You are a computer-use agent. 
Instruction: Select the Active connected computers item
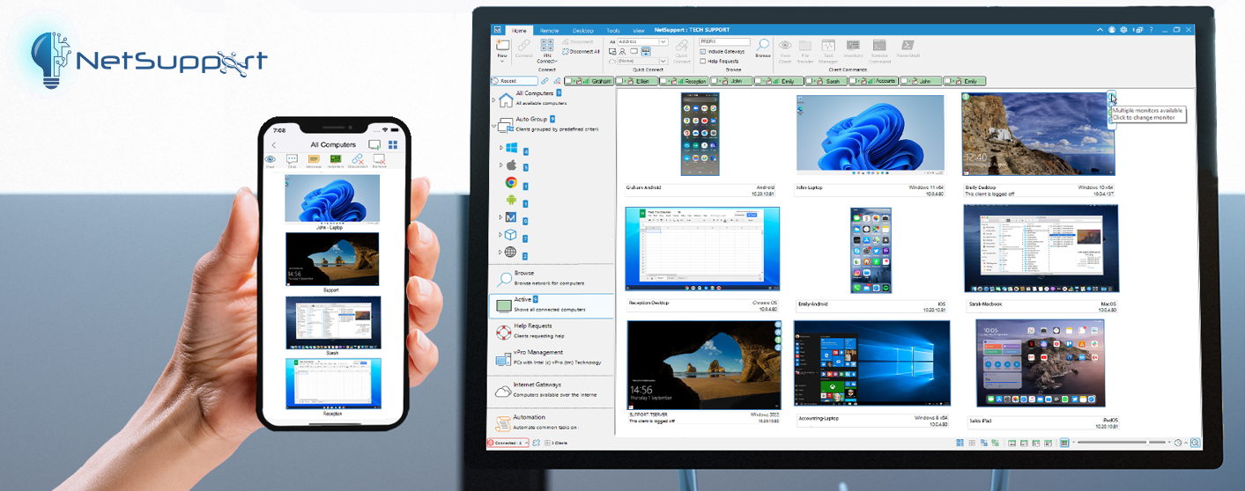552,304
